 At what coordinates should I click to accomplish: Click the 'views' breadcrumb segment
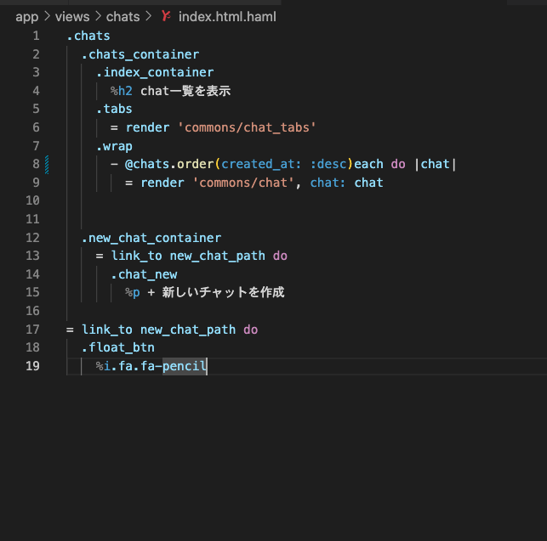point(72,17)
